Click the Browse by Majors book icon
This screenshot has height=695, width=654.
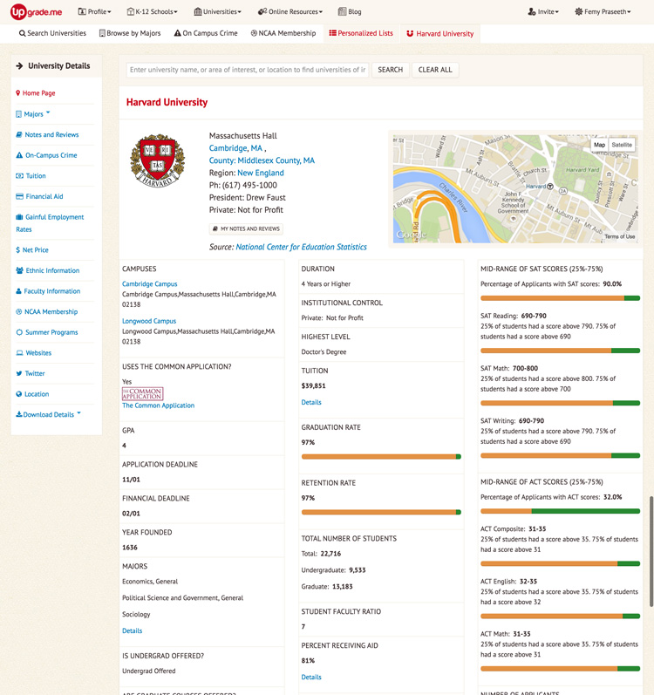102,33
